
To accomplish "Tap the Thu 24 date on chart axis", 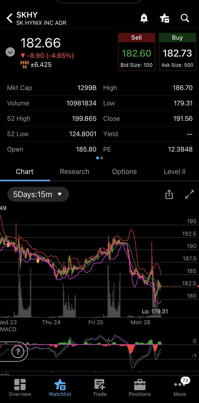I will coord(51,322).
